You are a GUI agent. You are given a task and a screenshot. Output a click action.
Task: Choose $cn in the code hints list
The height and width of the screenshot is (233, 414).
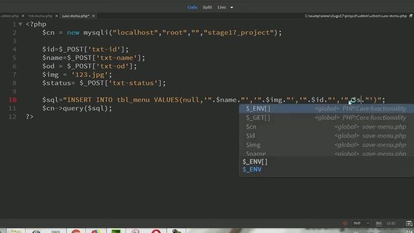326,127
